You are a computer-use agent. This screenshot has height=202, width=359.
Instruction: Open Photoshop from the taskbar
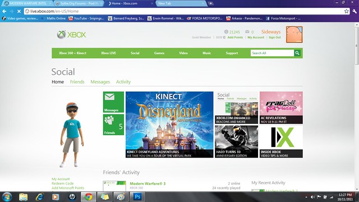137,197
